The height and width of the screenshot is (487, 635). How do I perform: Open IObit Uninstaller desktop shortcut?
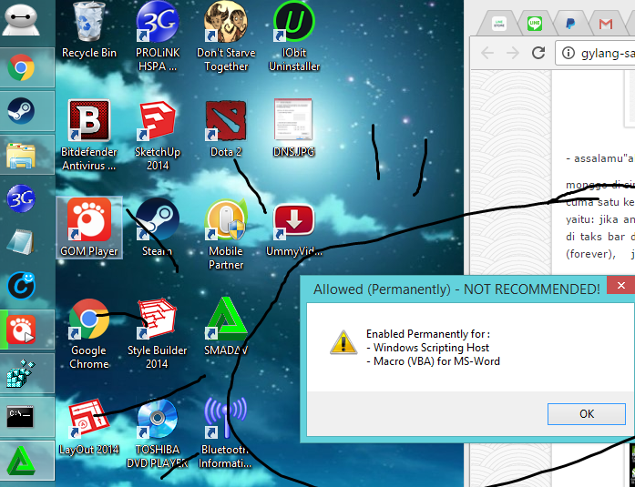[294, 36]
